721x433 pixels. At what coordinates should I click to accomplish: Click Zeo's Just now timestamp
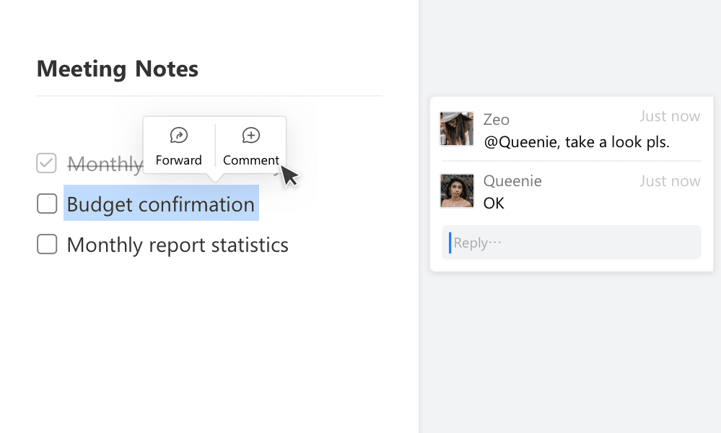click(670, 116)
